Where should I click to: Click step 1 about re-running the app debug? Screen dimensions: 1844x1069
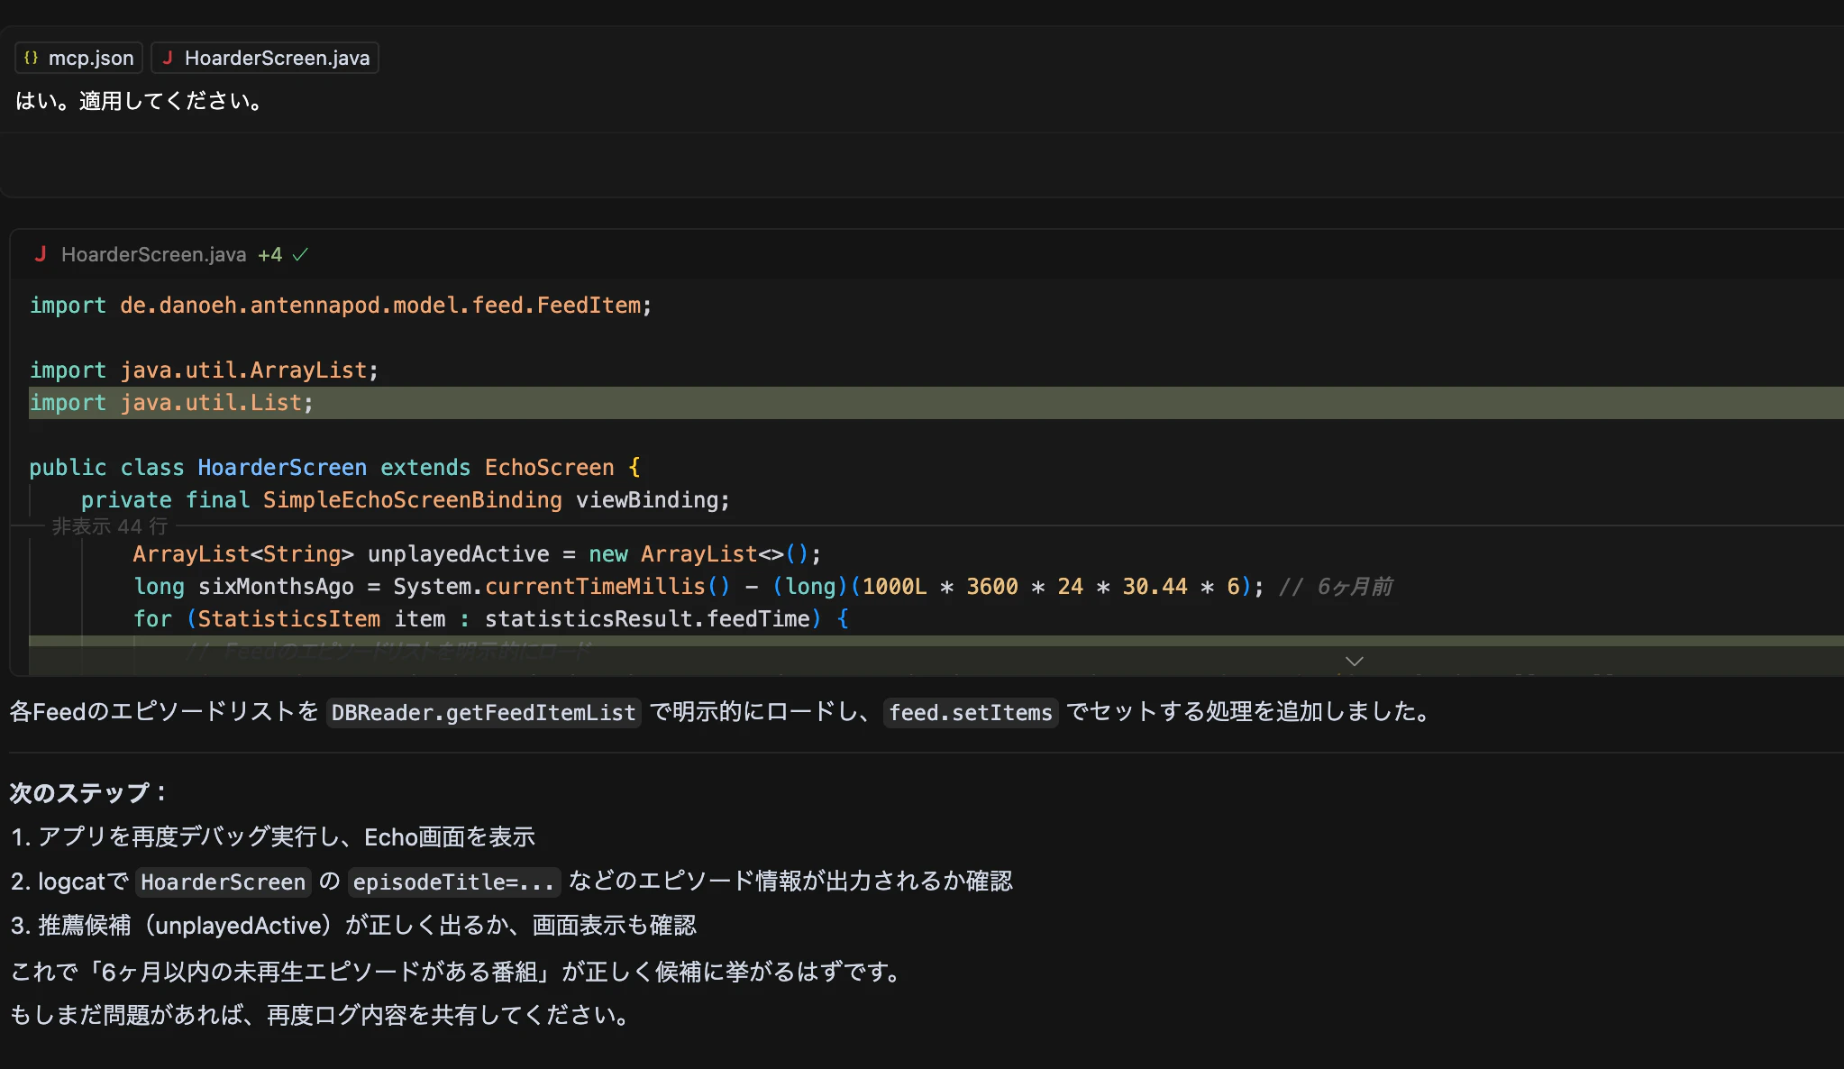(273, 837)
